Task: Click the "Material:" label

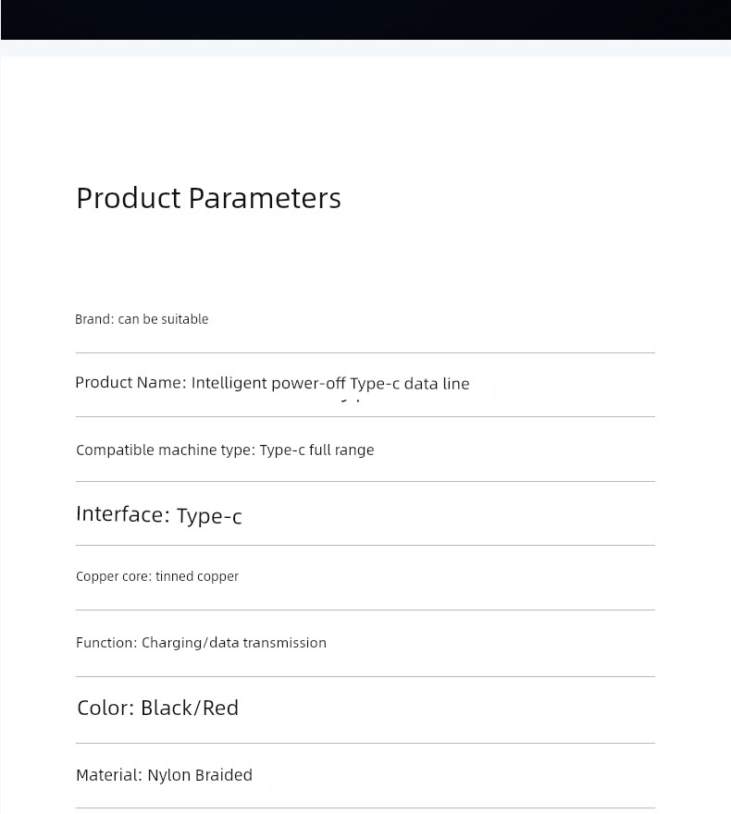Action: click(x=109, y=775)
